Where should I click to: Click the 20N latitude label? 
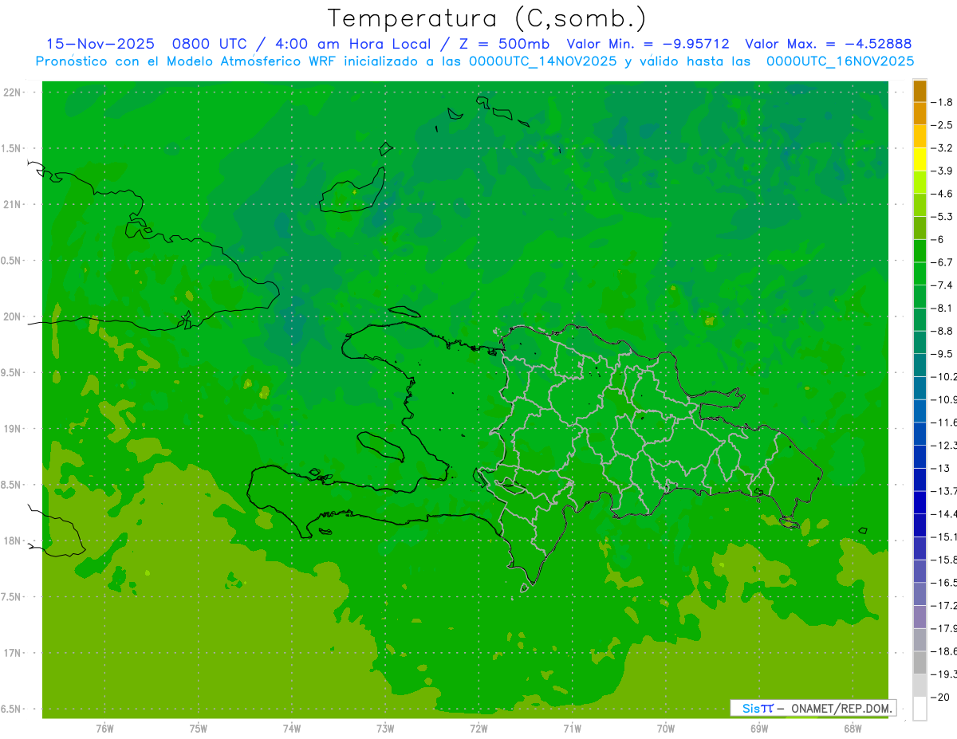click(14, 316)
